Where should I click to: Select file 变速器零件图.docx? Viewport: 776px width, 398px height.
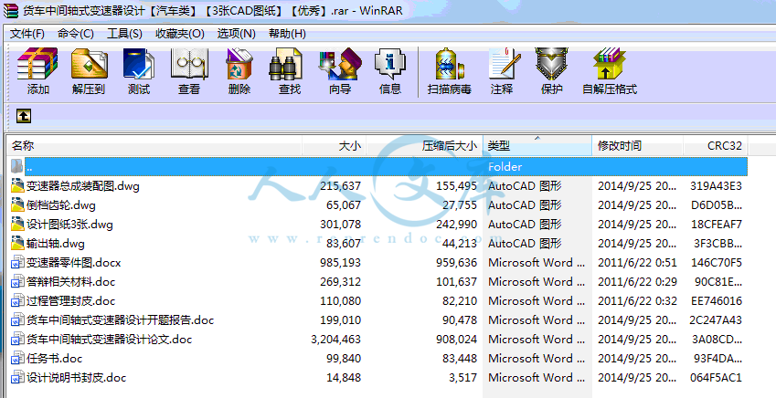[74, 263]
